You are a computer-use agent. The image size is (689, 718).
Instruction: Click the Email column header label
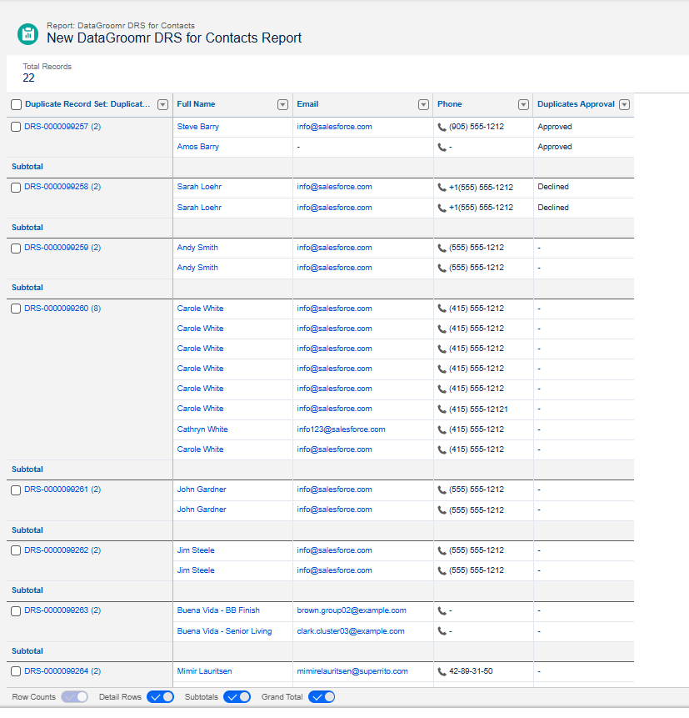pos(307,104)
